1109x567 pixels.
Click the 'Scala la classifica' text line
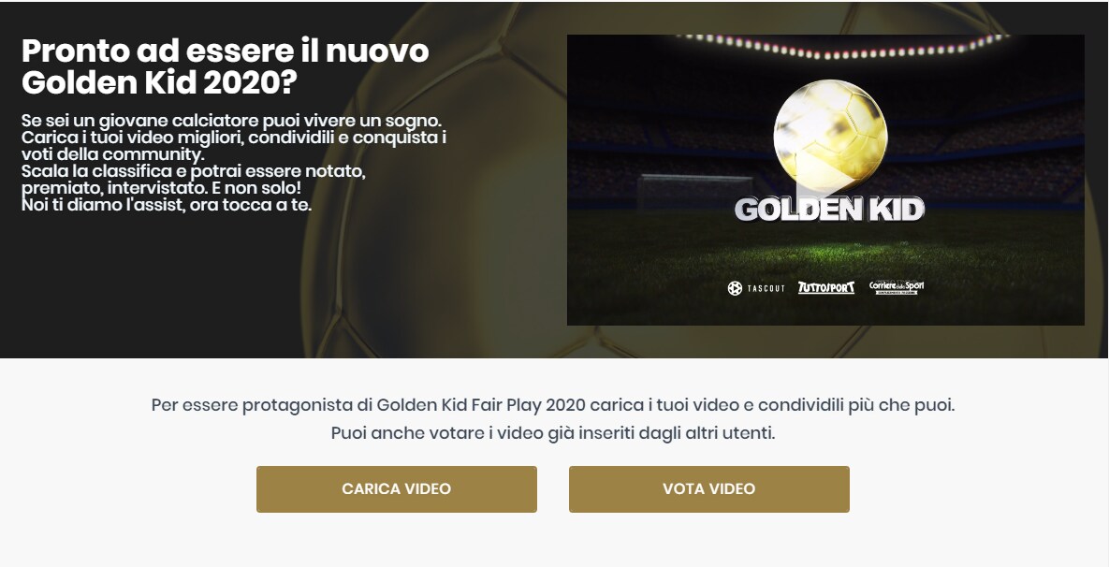click(193, 172)
